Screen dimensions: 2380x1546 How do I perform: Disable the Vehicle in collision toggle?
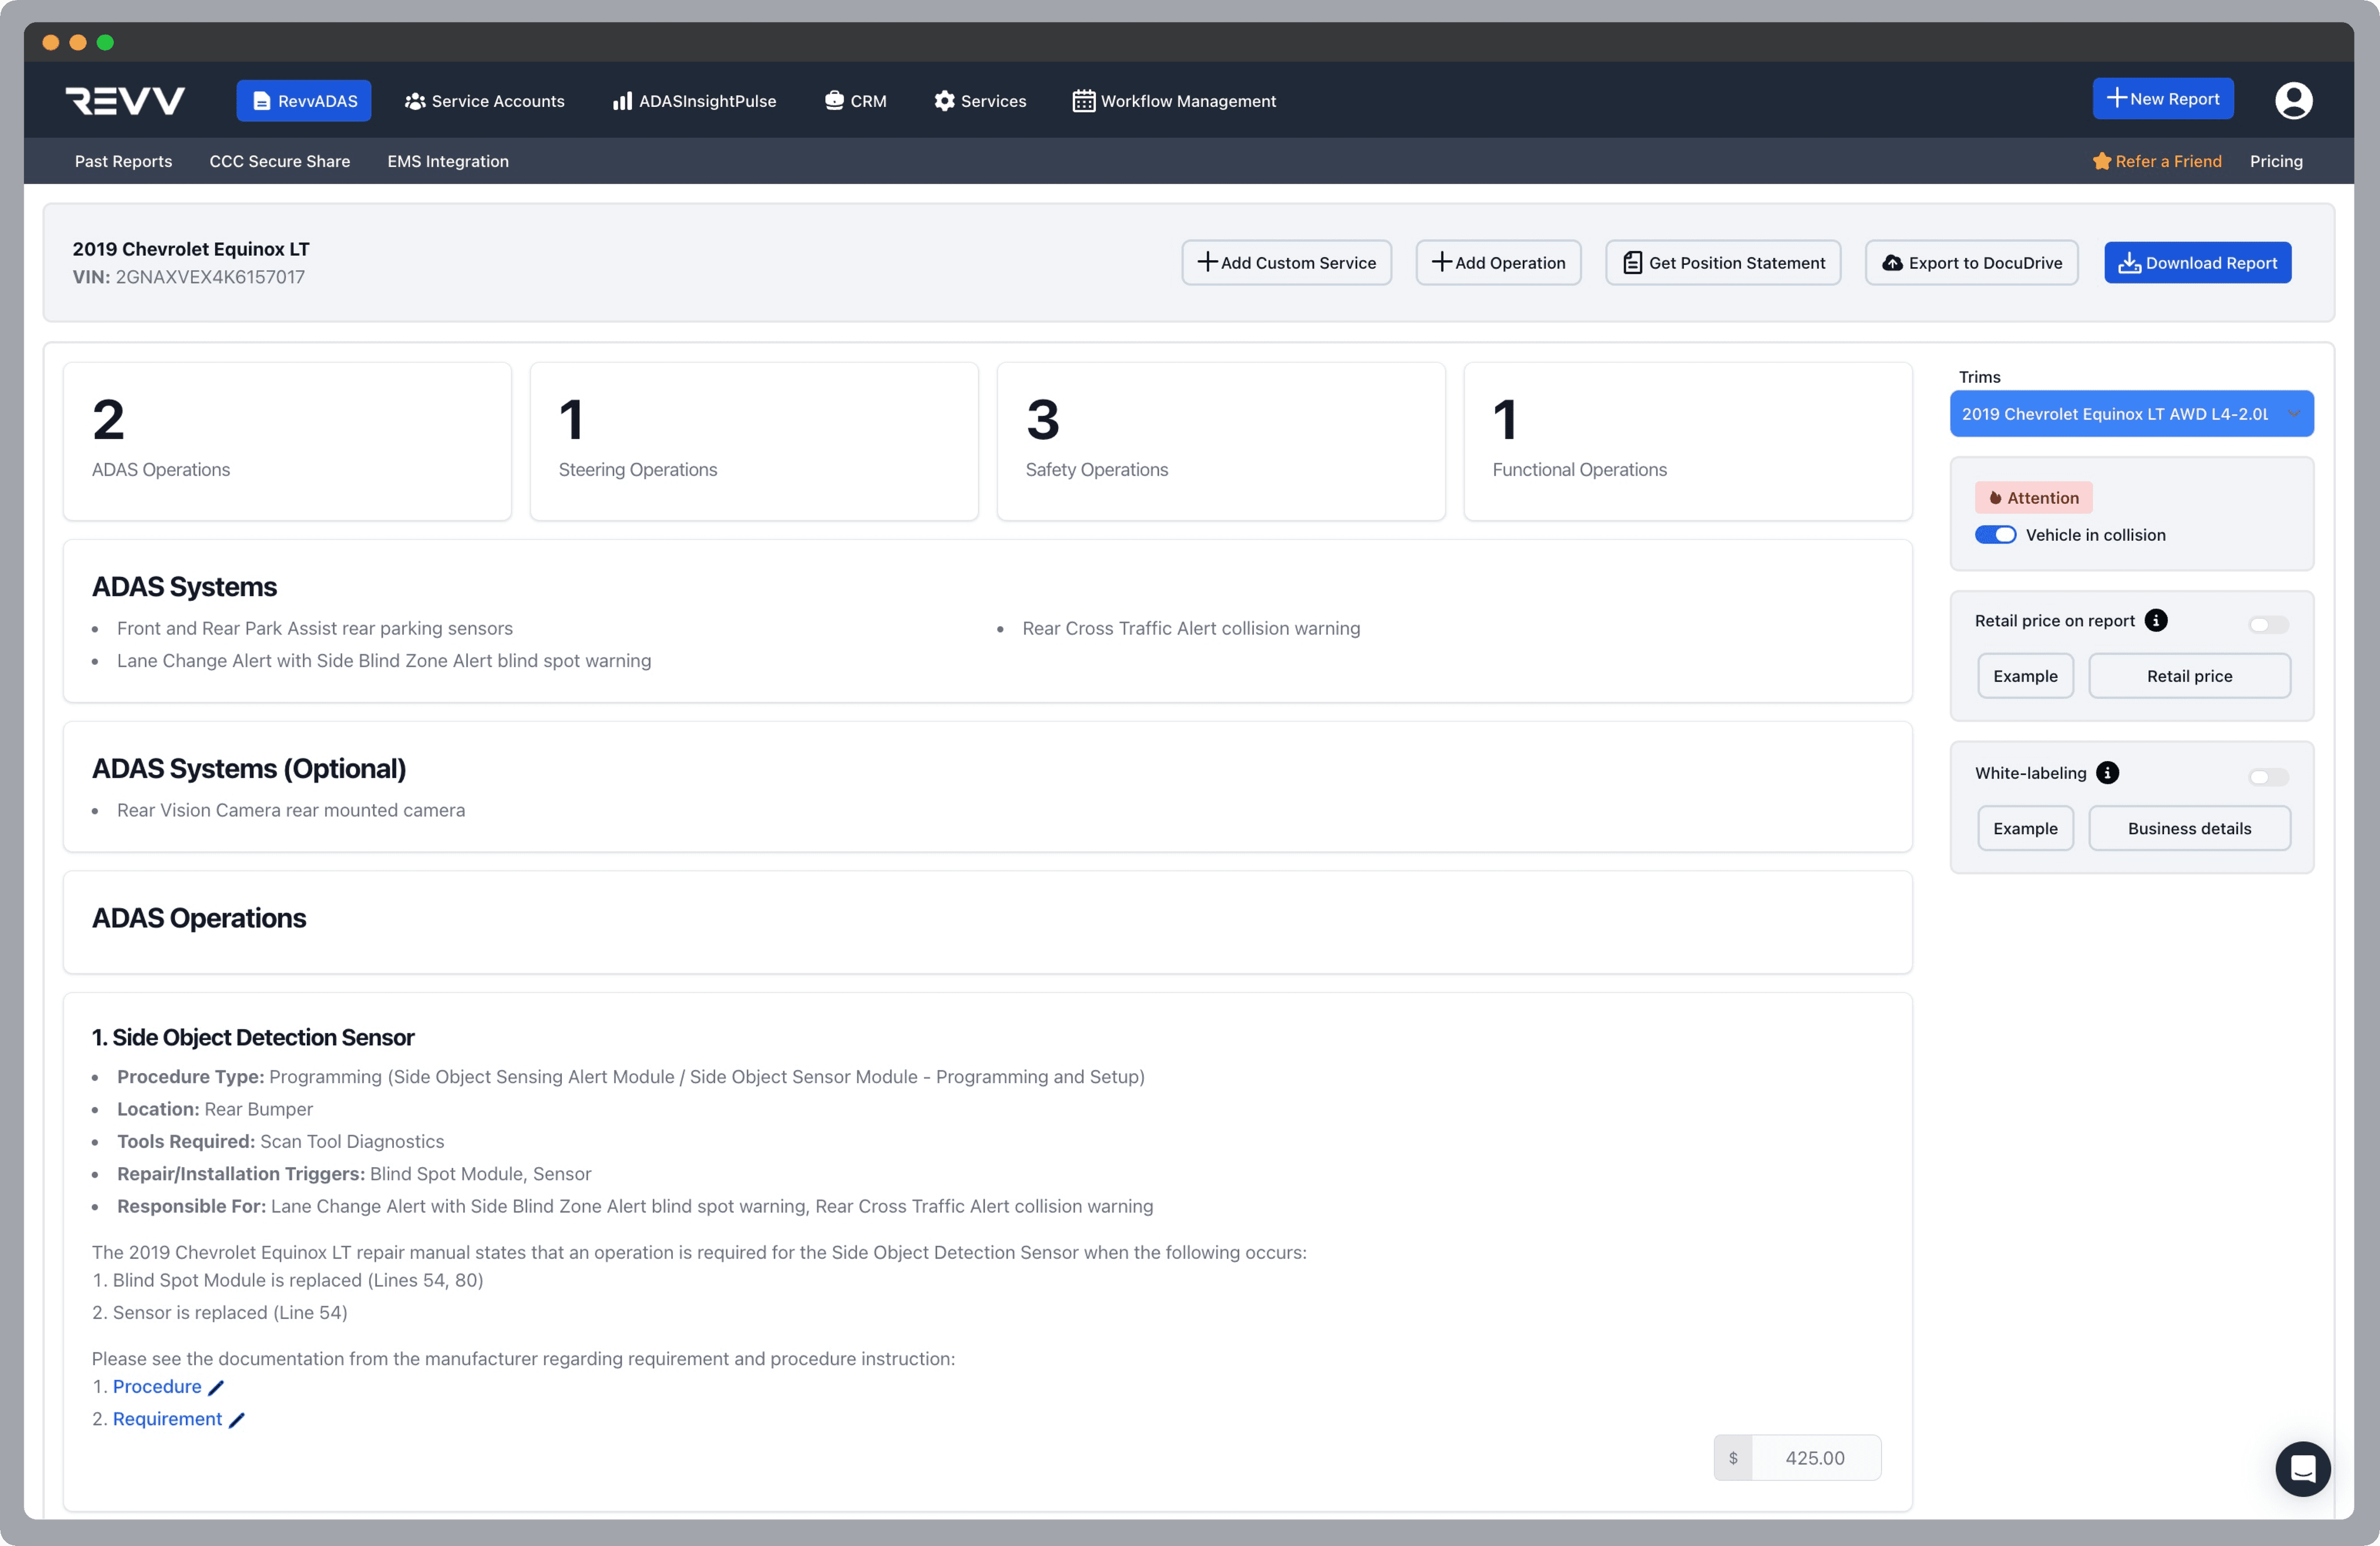pyautogui.click(x=1995, y=535)
